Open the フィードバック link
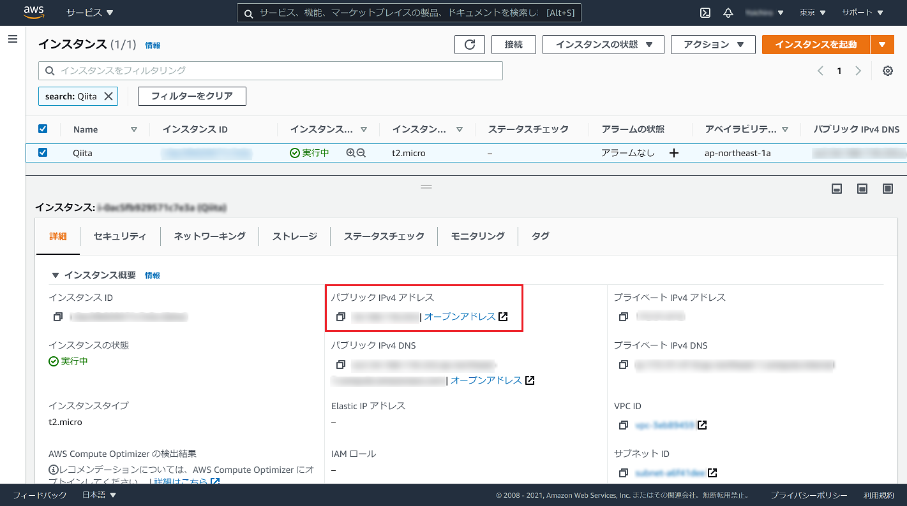This screenshot has width=907, height=506. 40,495
